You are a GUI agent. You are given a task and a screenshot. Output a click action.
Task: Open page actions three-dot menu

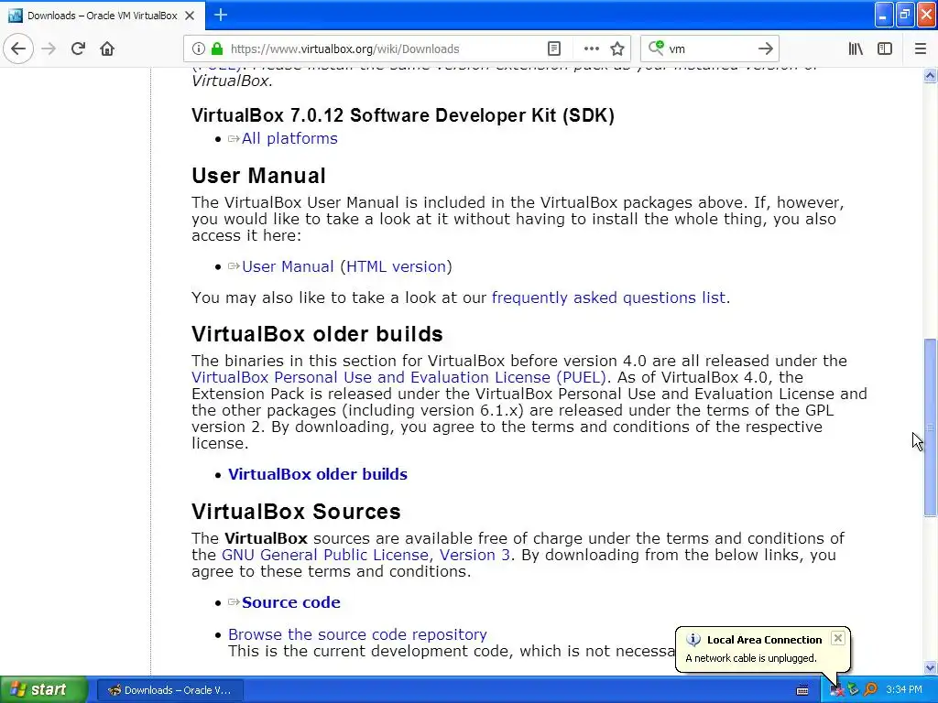click(x=591, y=49)
